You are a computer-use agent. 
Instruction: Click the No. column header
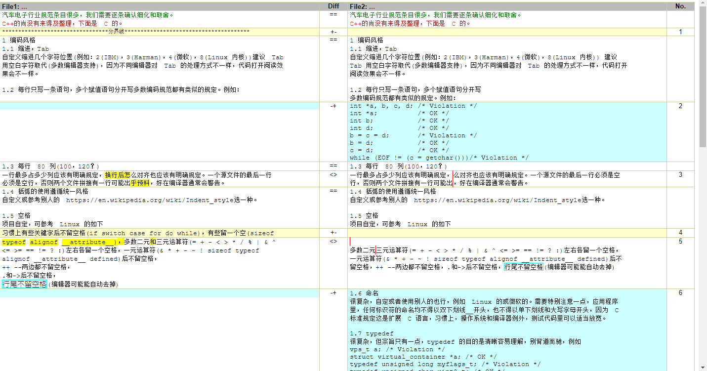pos(680,6)
